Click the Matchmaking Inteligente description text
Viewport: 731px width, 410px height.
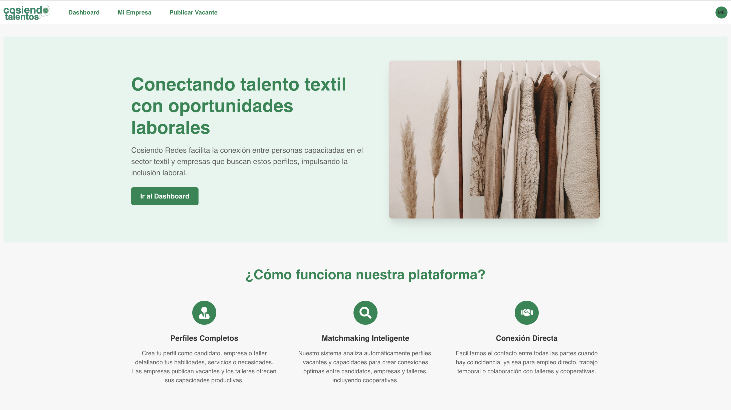[365, 367]
